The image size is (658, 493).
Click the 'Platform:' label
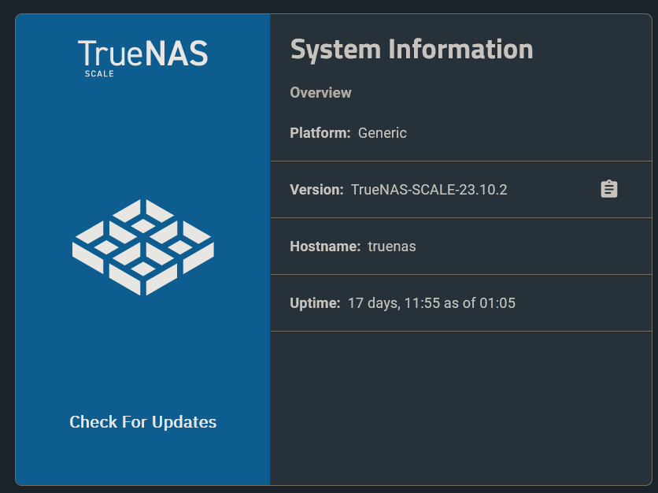click(320, 133)
